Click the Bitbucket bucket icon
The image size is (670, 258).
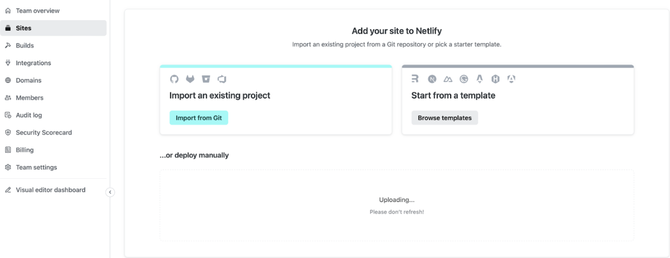click(x=206, y=79)
